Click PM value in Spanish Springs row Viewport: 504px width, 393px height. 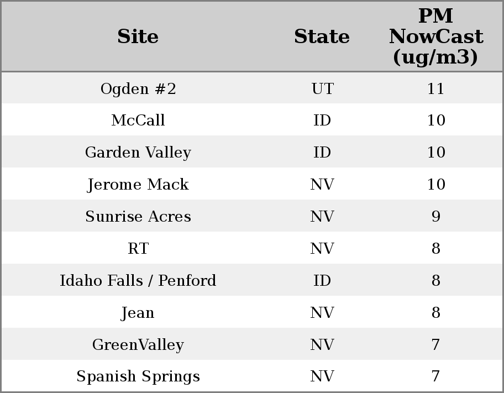tap(435, 376)
